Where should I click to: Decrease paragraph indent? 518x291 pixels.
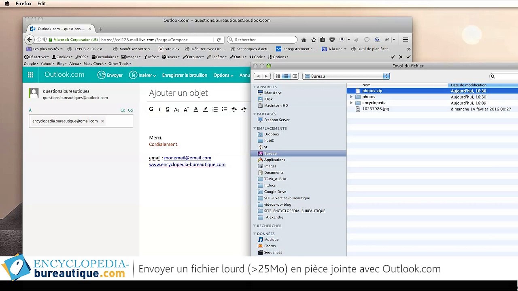coord(234,109)
